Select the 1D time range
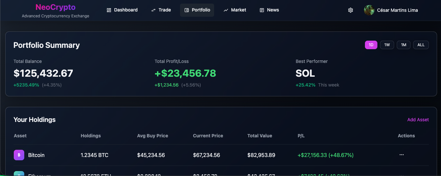The height and width of the screenshot is (176, 441). pos(371,45)
